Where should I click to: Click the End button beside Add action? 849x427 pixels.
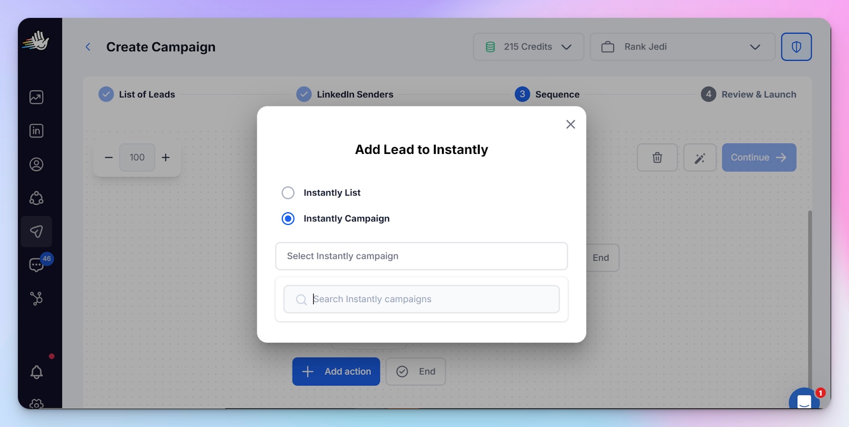tap(416, 372)
